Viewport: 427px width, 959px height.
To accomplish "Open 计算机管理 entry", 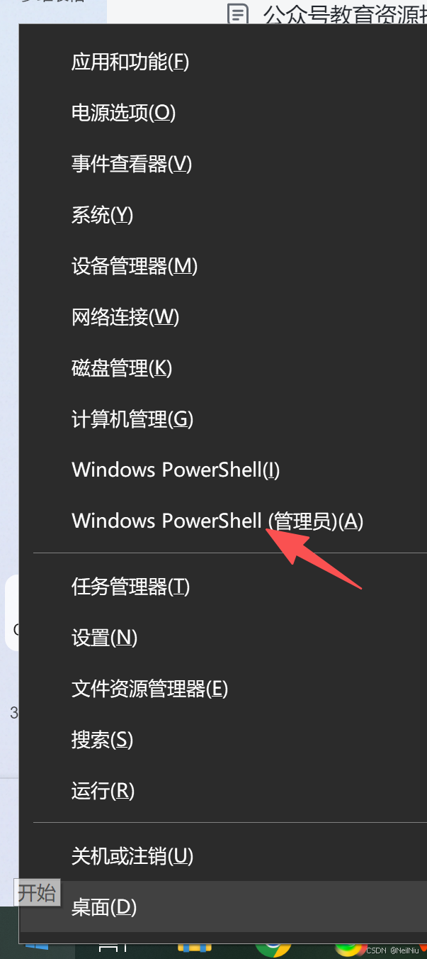I will click(223, 420).
